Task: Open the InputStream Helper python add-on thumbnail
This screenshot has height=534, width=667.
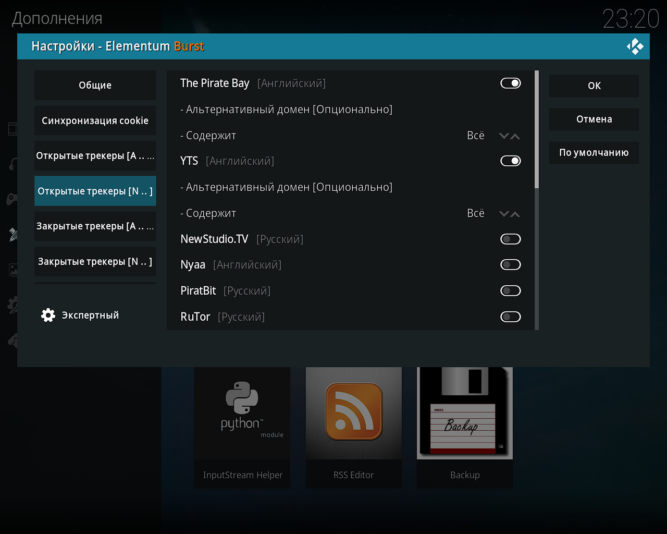Action: pyautogui.click(x=242, y=413)
